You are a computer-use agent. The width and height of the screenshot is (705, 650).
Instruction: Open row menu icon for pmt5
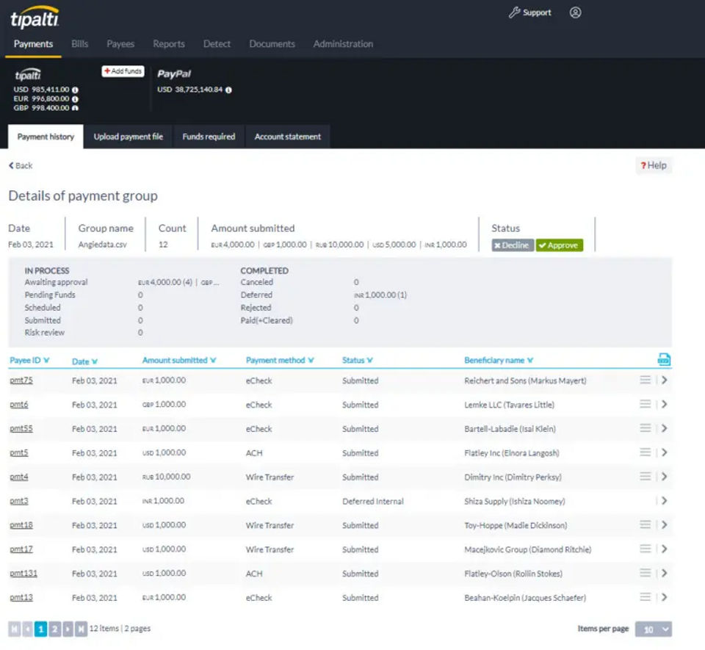(646, 452)
